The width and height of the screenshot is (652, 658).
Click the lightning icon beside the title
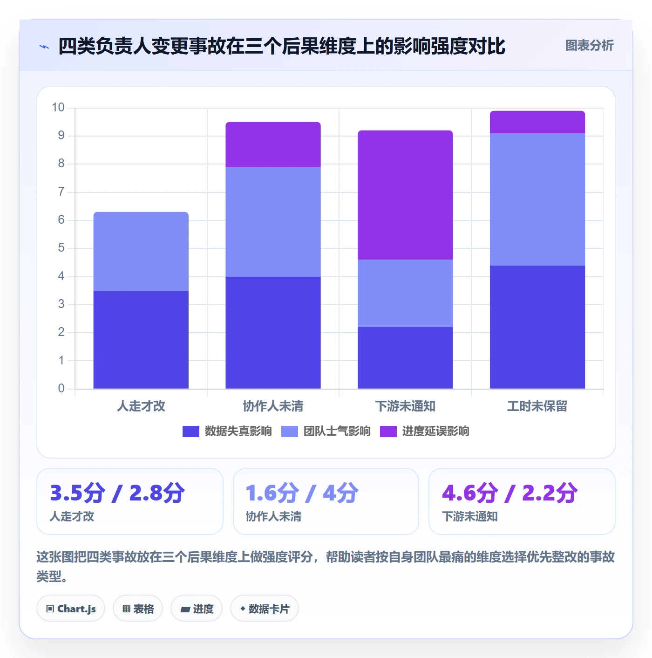44,47
